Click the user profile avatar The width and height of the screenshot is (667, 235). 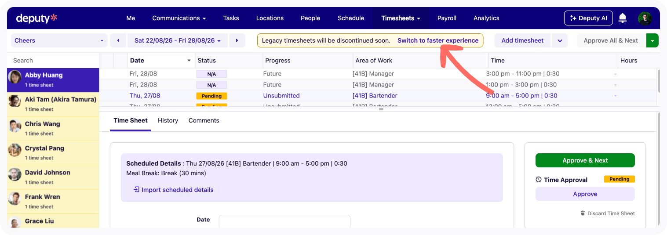tap(645, 18)
